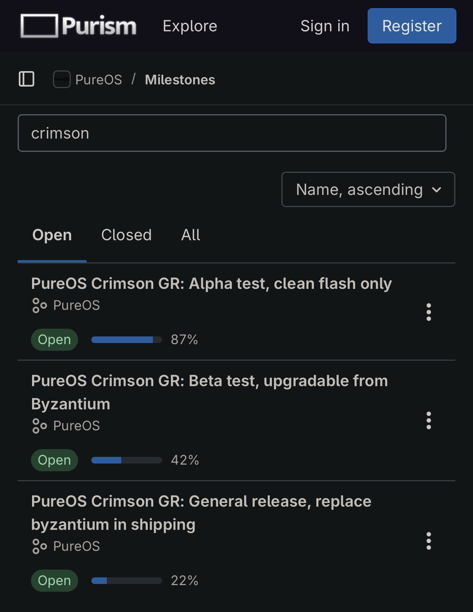Image resolution: width=473 pixels, height=612 pixels.
Task: Open the Sign in link
Action: point(325,26)
